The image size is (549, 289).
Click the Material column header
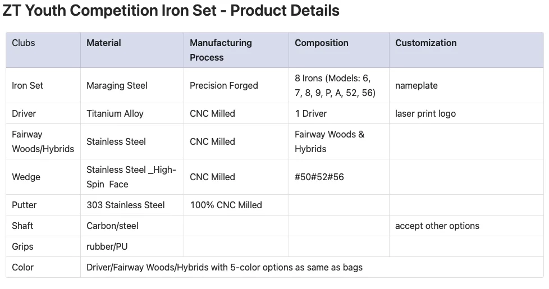[104, 43]
